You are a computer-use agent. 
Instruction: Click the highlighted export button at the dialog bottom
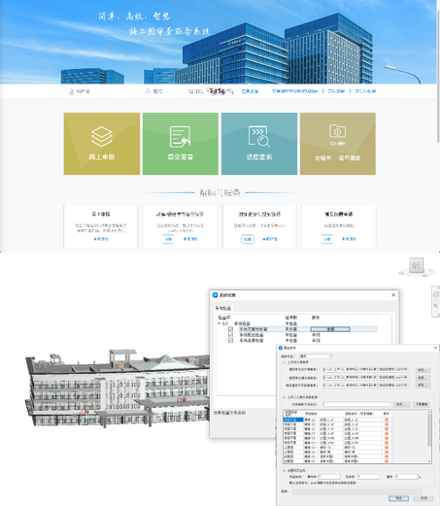point(398,498)
